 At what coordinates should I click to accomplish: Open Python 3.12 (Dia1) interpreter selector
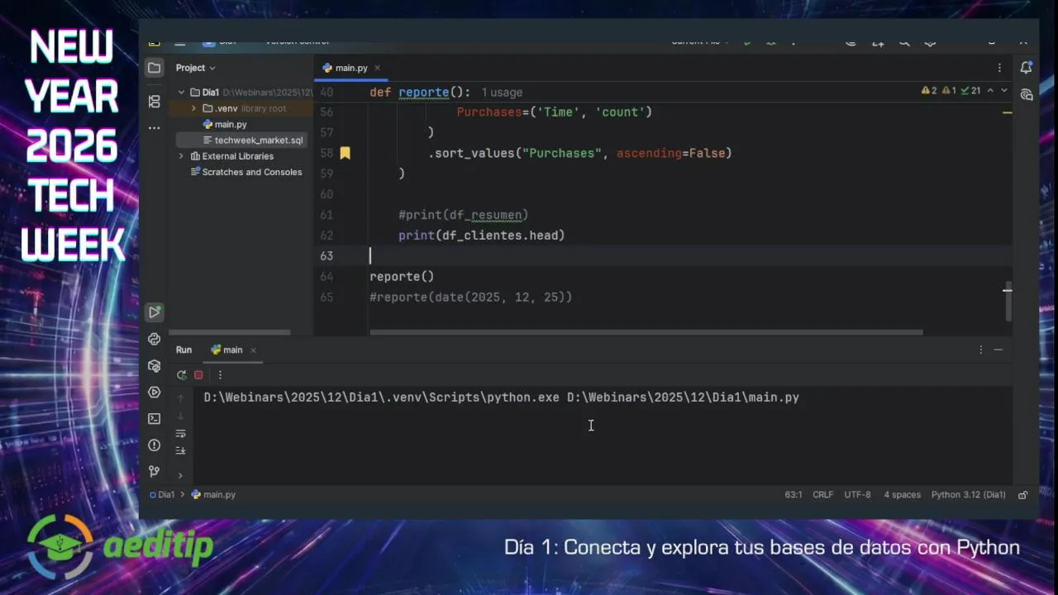click(x=968, y=495)
